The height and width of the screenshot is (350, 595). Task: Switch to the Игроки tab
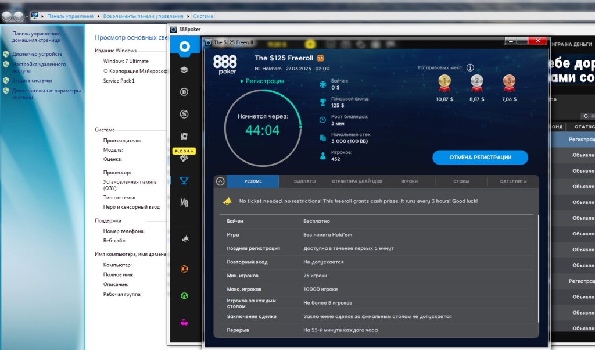410,181
